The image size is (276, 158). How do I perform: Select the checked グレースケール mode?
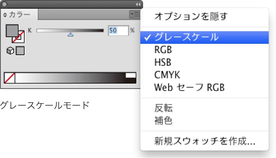(186, 37)
